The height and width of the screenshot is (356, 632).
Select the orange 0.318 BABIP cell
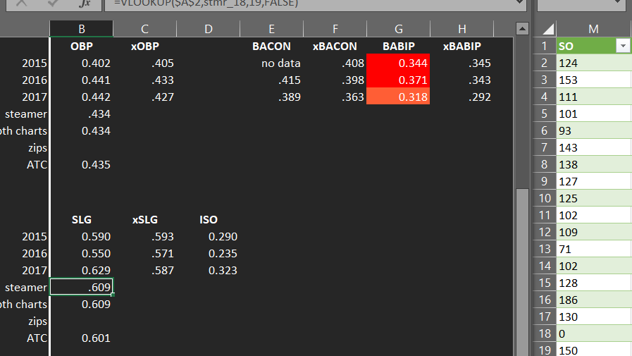398,97
